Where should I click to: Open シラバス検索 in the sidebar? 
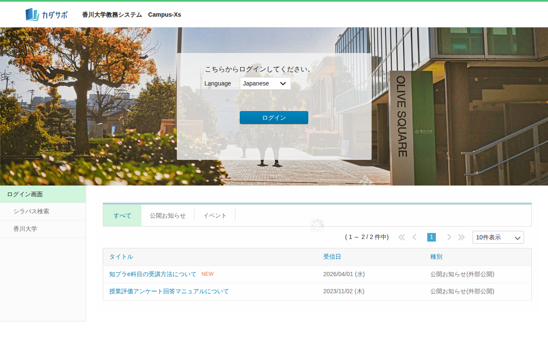pyautogui.click(x=31, y=211)
